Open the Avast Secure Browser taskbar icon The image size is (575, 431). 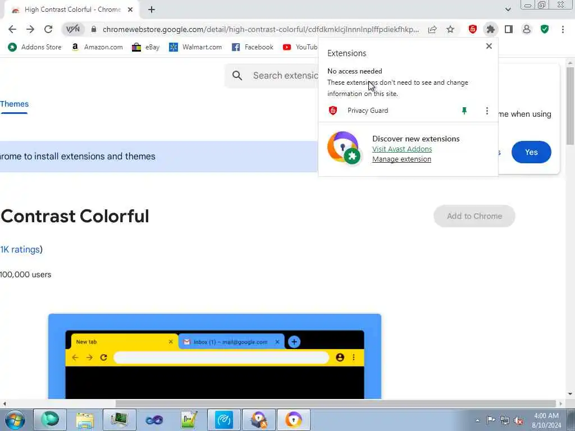(x=293, y=420)
